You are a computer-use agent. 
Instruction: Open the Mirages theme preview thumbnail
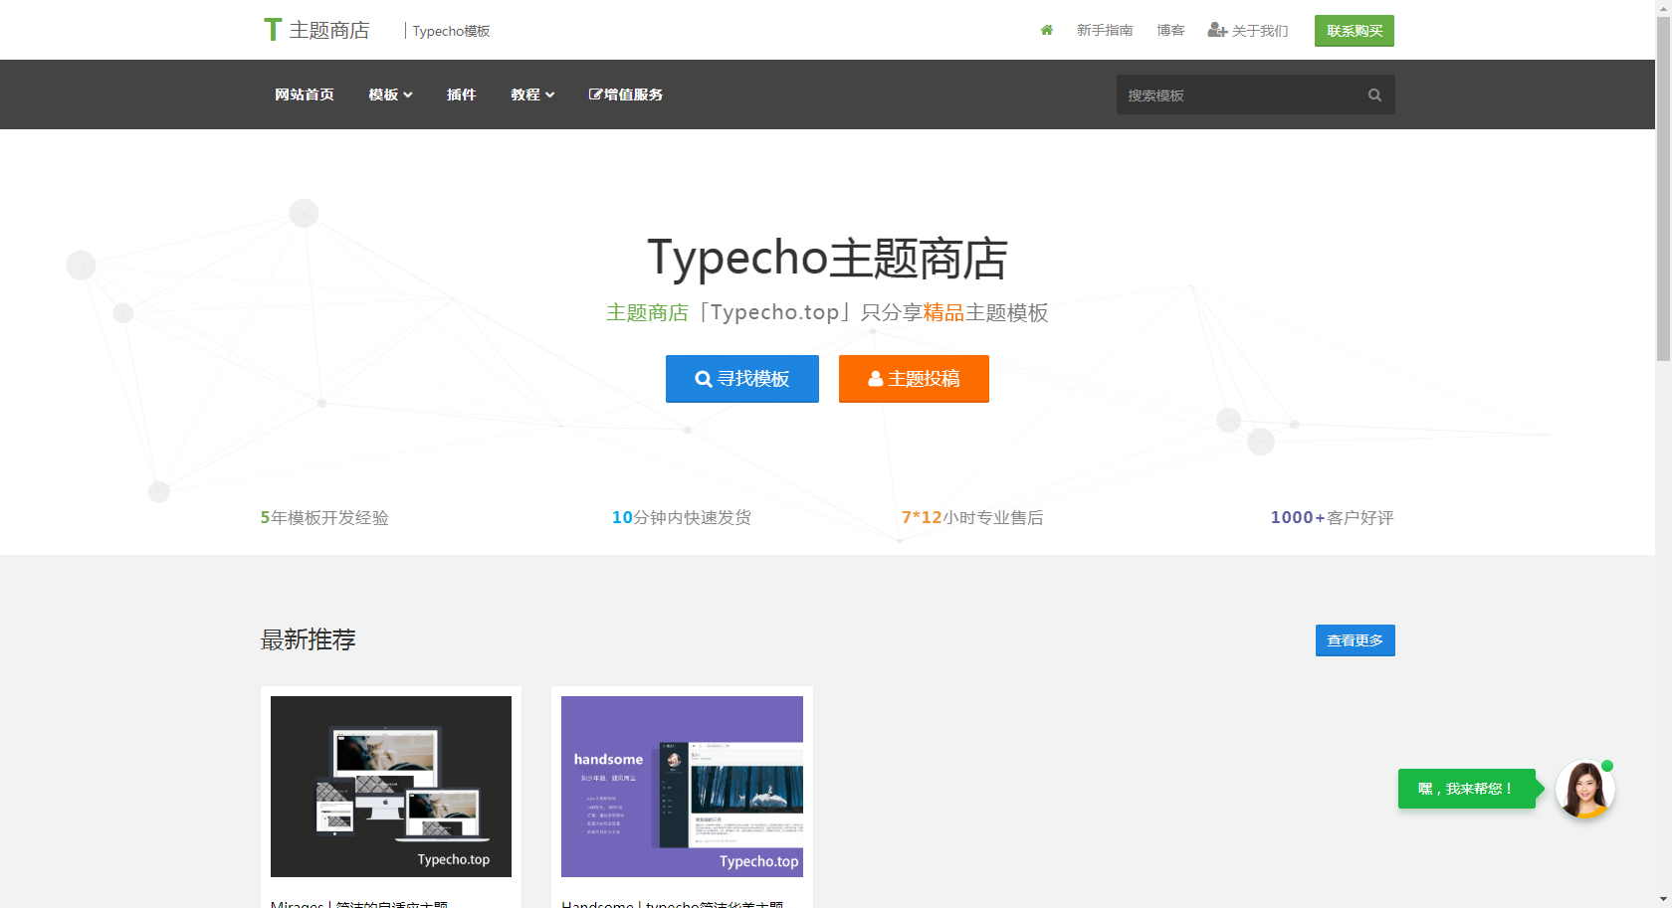pos(390,786)
